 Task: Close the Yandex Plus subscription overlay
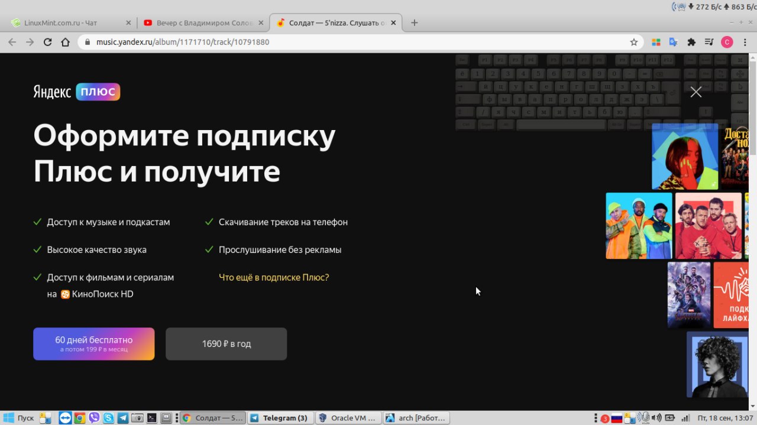click(x=695, y=92)
